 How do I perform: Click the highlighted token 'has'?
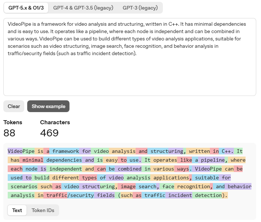click(14, 160)
